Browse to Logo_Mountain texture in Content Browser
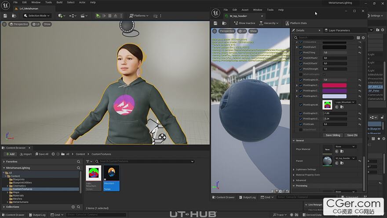This screenshot has height=218, width=387. click(342, 107)
